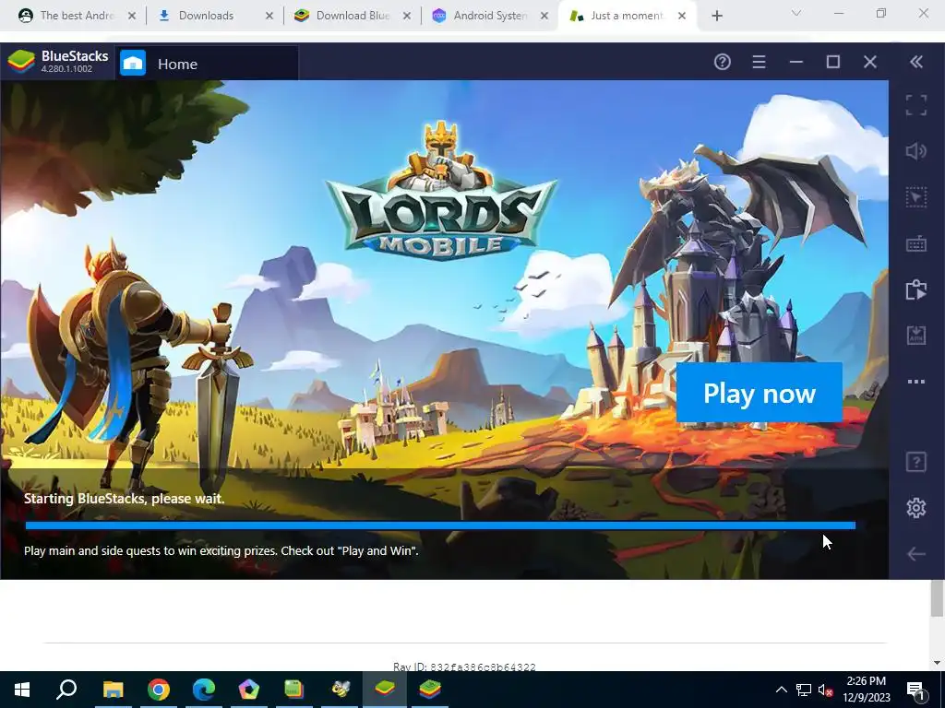
Task: Click the 'Play and Win' tip text
Action: (221, 550)
